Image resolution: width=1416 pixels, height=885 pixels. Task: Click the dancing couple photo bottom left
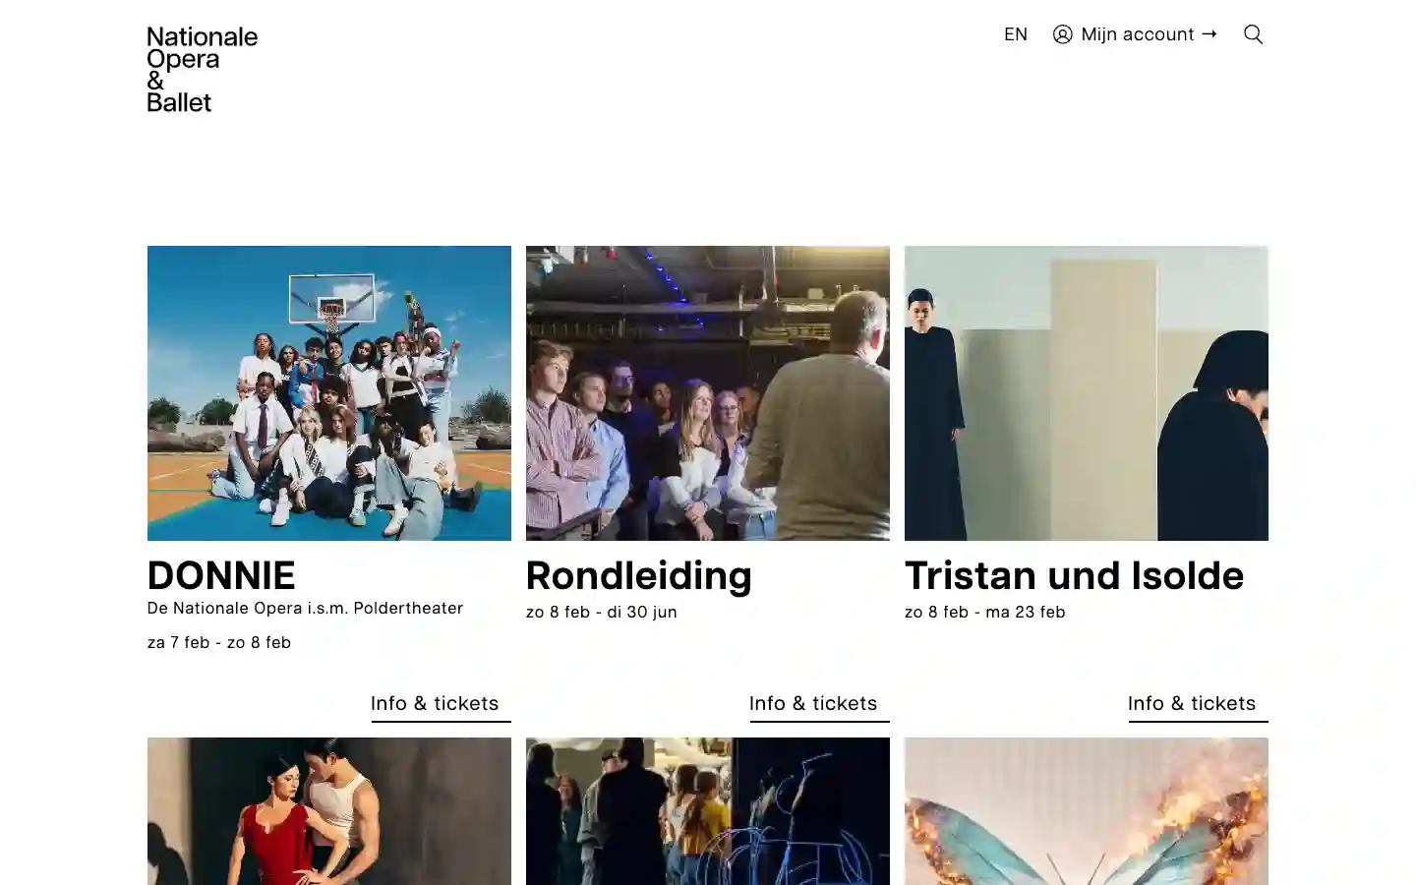pyautogui.click(x=328, y=811)
